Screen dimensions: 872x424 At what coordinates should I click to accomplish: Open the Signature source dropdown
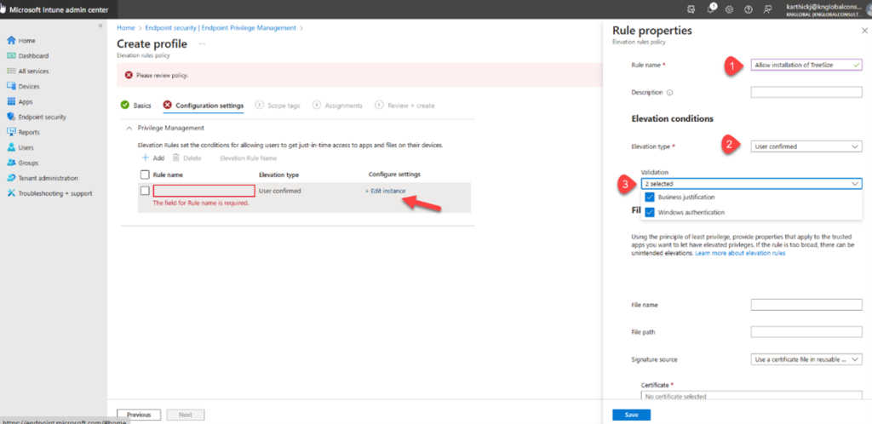coord(806,359)
